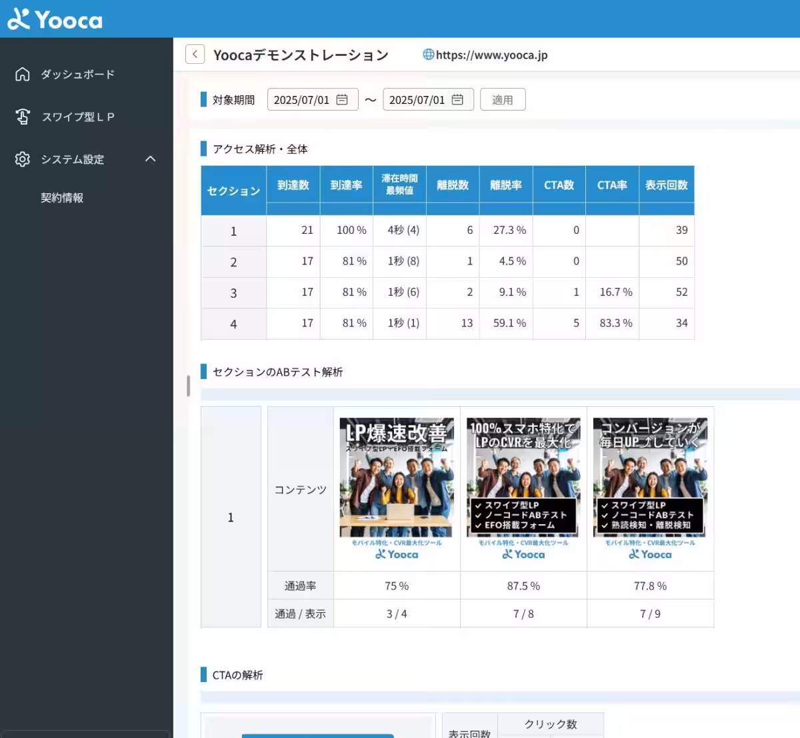Click the dashboard home icon
The image size is (800, 738).
pyautogui.click(x=23, y=74)
